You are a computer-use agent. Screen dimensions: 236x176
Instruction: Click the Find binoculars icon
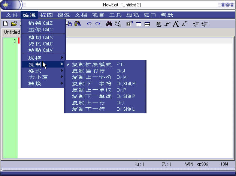click(109, 24)
